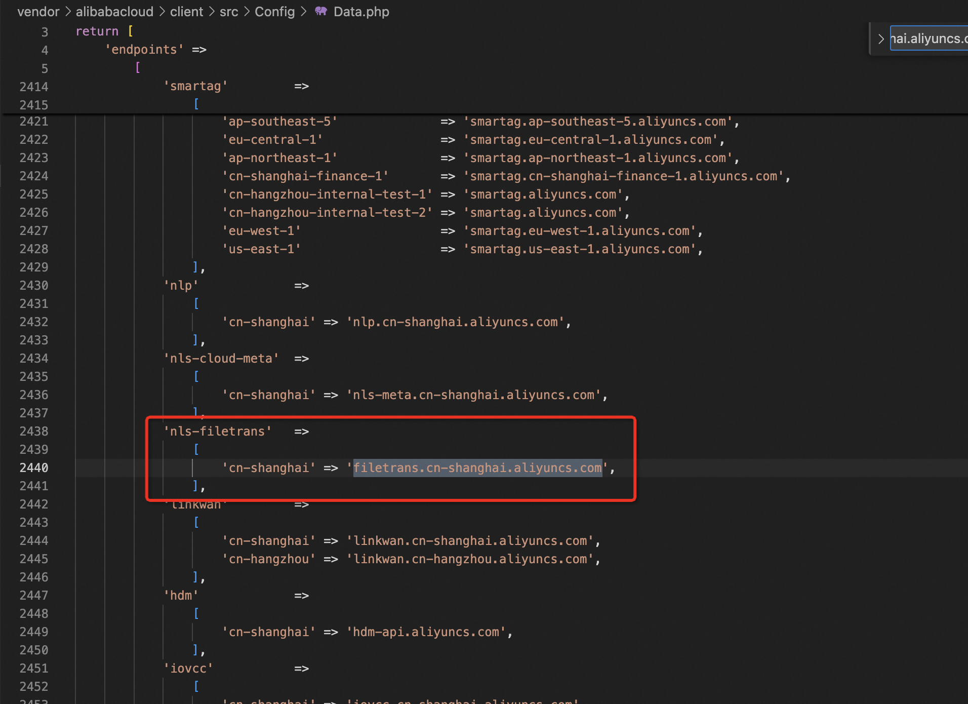Open the alibabacloud breadcrumb folder
The width and height of the screenshot is (968, 704).
[114, 12]
